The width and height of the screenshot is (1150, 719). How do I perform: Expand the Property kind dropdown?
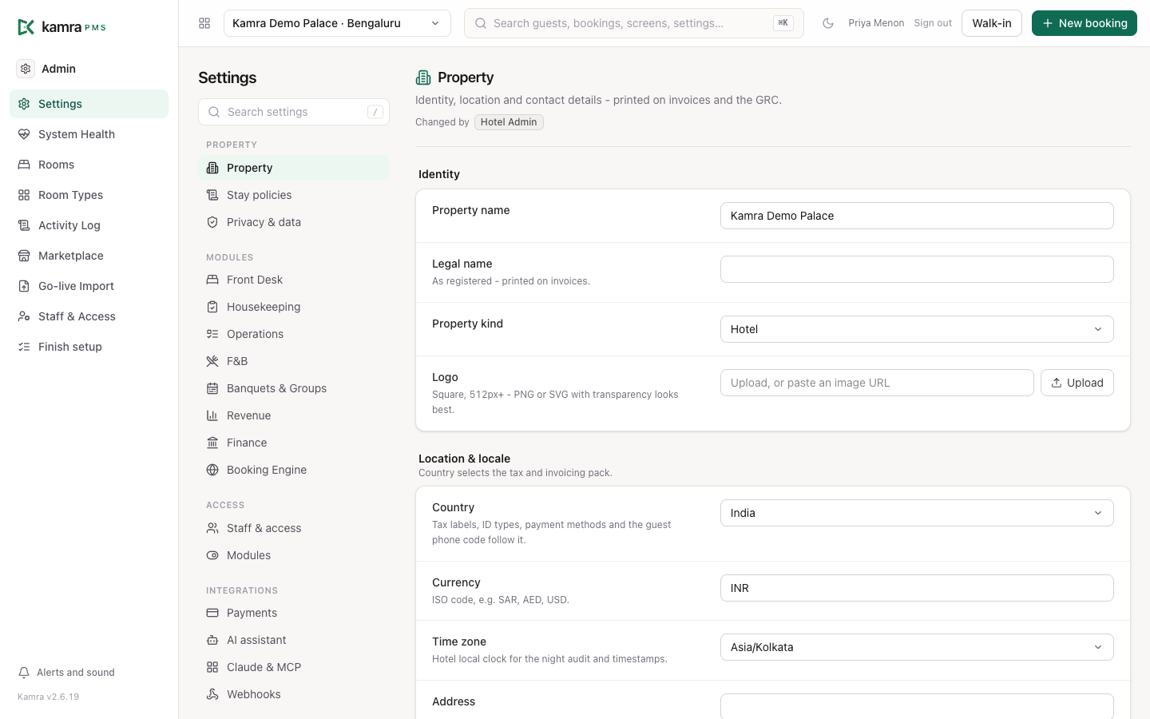pos(917,329)
